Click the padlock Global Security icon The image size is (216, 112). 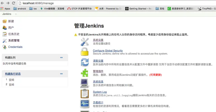coord(85,52)
